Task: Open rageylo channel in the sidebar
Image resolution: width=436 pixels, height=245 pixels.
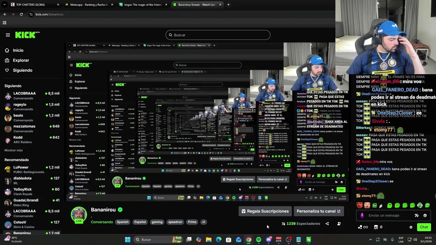Action: tap(32, 107)
